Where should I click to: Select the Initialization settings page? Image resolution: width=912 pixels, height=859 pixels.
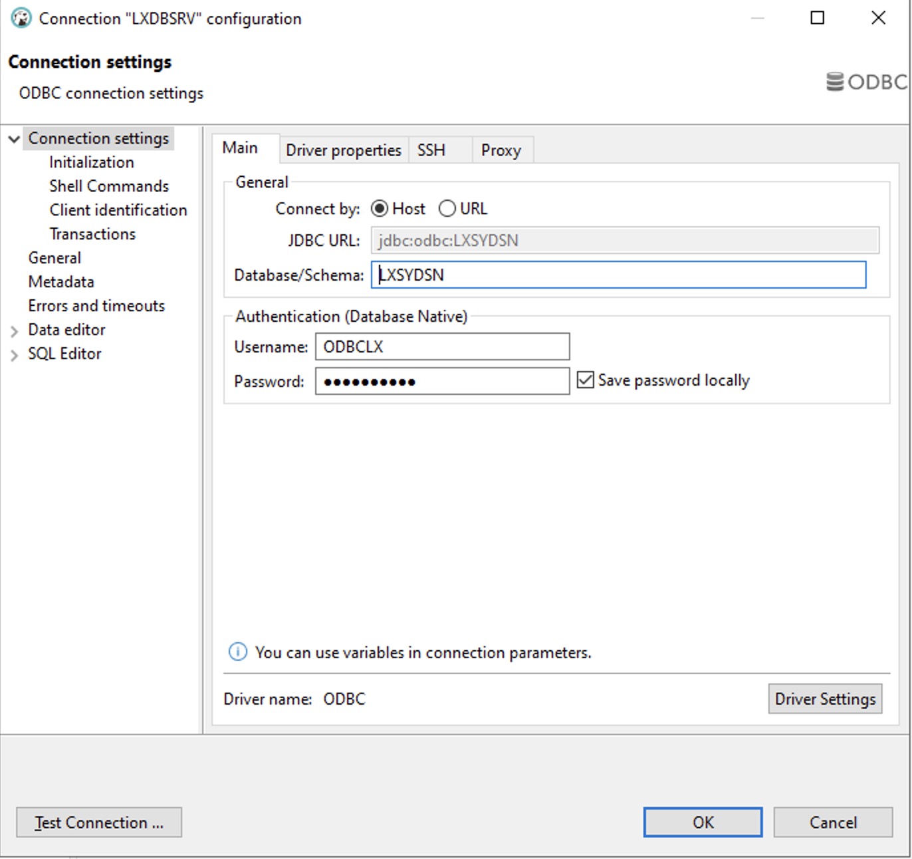tap(91, 162)
